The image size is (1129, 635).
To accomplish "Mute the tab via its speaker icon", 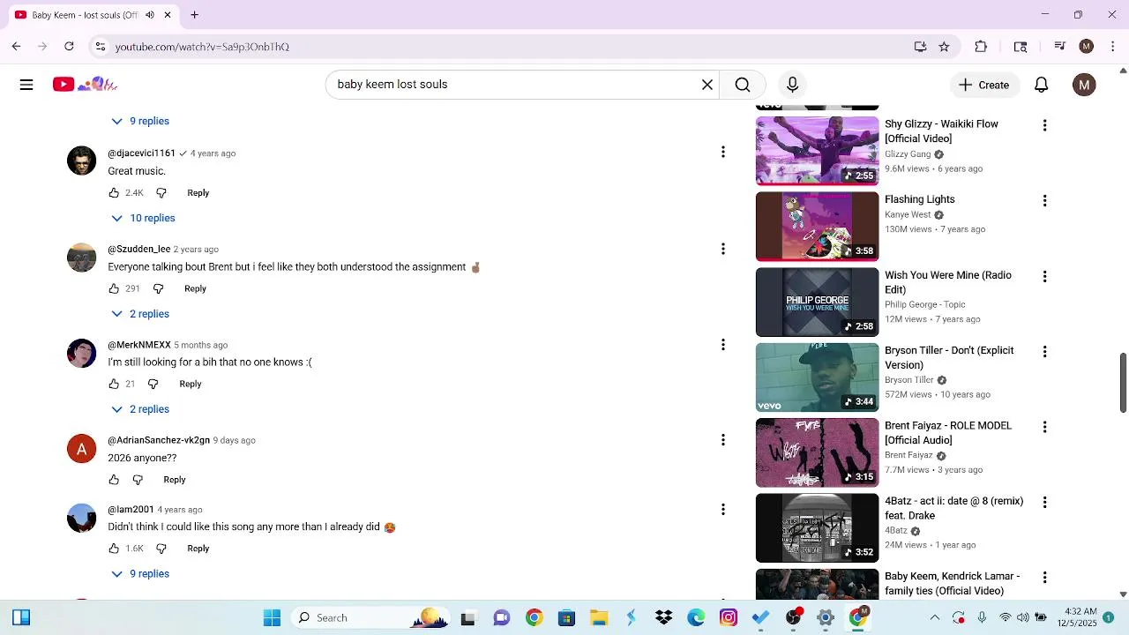I will 150,15.
